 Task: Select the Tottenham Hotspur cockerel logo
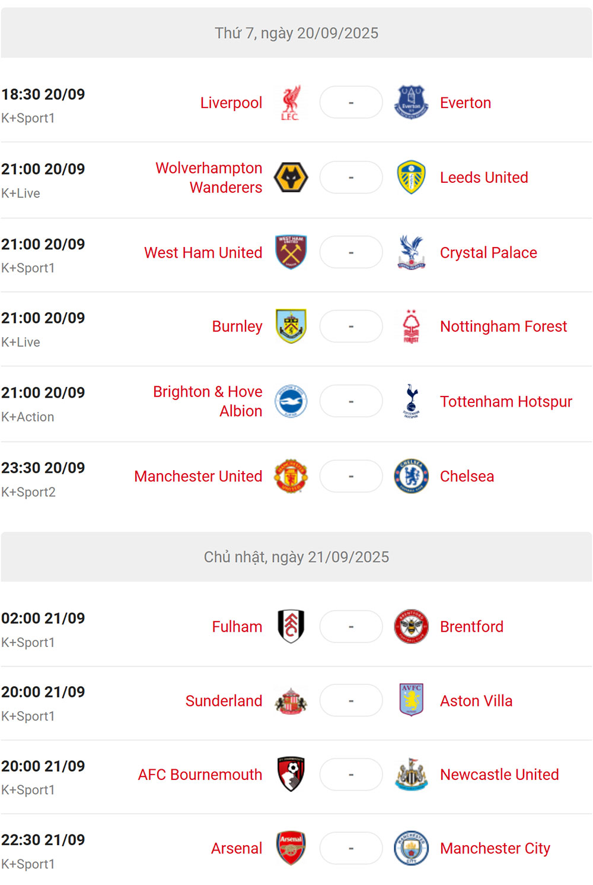411,401
